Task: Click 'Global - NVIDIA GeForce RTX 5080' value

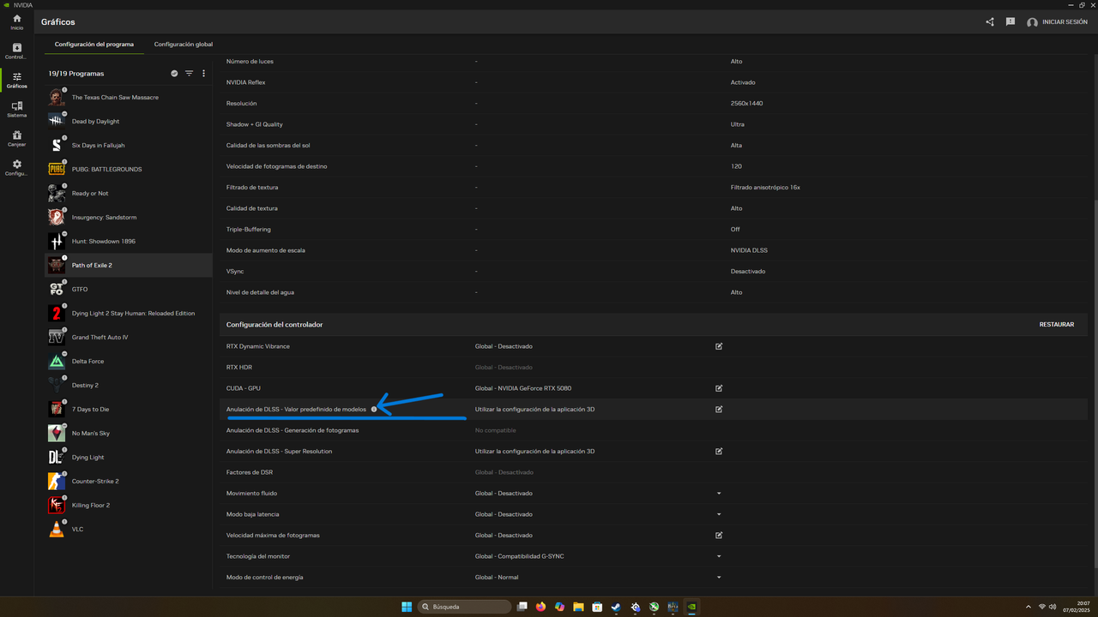Action: 523,388
